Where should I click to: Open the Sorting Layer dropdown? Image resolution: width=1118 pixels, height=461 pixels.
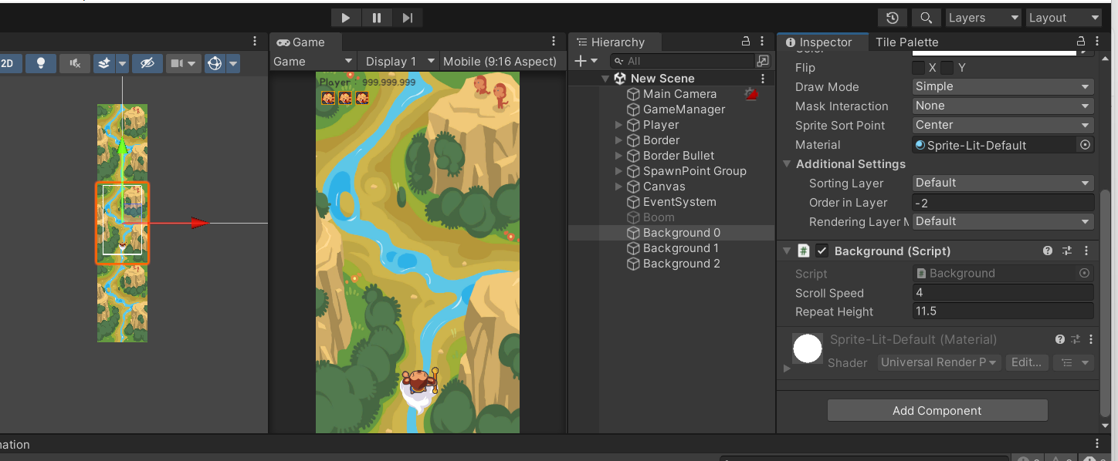tap(1003, 183)
